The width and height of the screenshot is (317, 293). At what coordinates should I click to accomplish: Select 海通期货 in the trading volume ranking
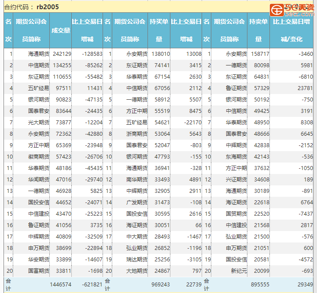pos(39,54)
